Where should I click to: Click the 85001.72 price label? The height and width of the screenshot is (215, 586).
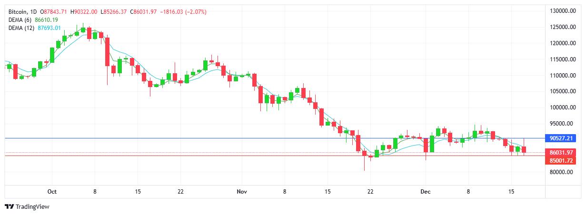(x=560, y=161)
